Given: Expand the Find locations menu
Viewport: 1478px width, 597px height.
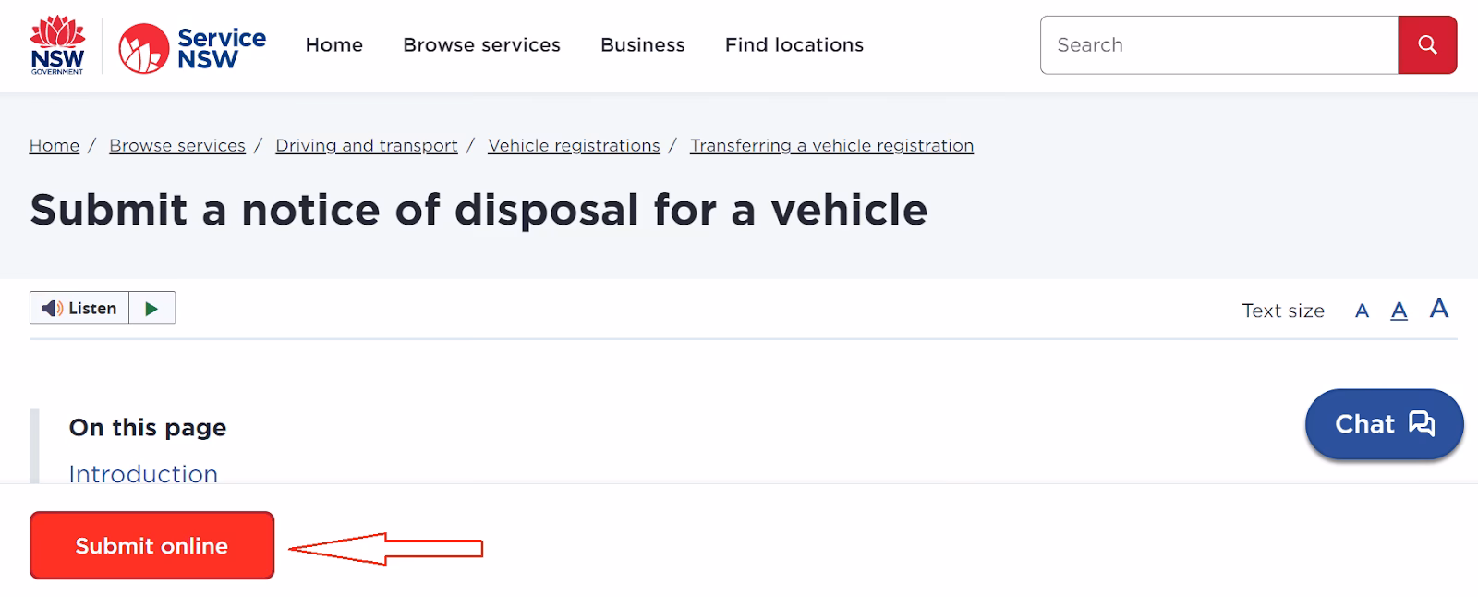Looking at the screenshot, I should [794, 44].
